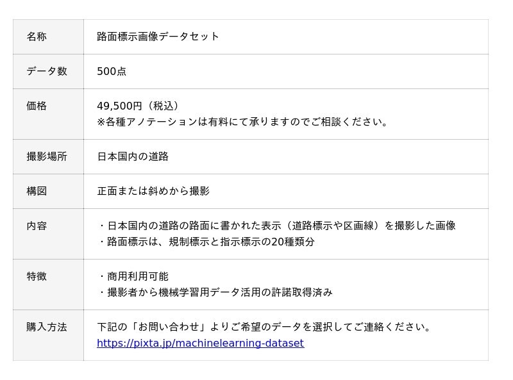Click the データ数 row label
Image resolution: width=513 pixels, height=380 pixels.
pos(47,72)
